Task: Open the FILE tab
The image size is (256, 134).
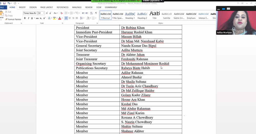Action: [x=3, y=7]
